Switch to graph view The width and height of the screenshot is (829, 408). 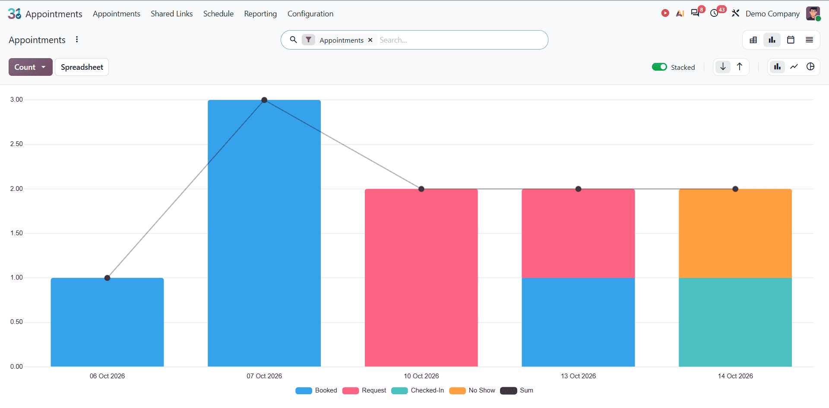[772, 40]
